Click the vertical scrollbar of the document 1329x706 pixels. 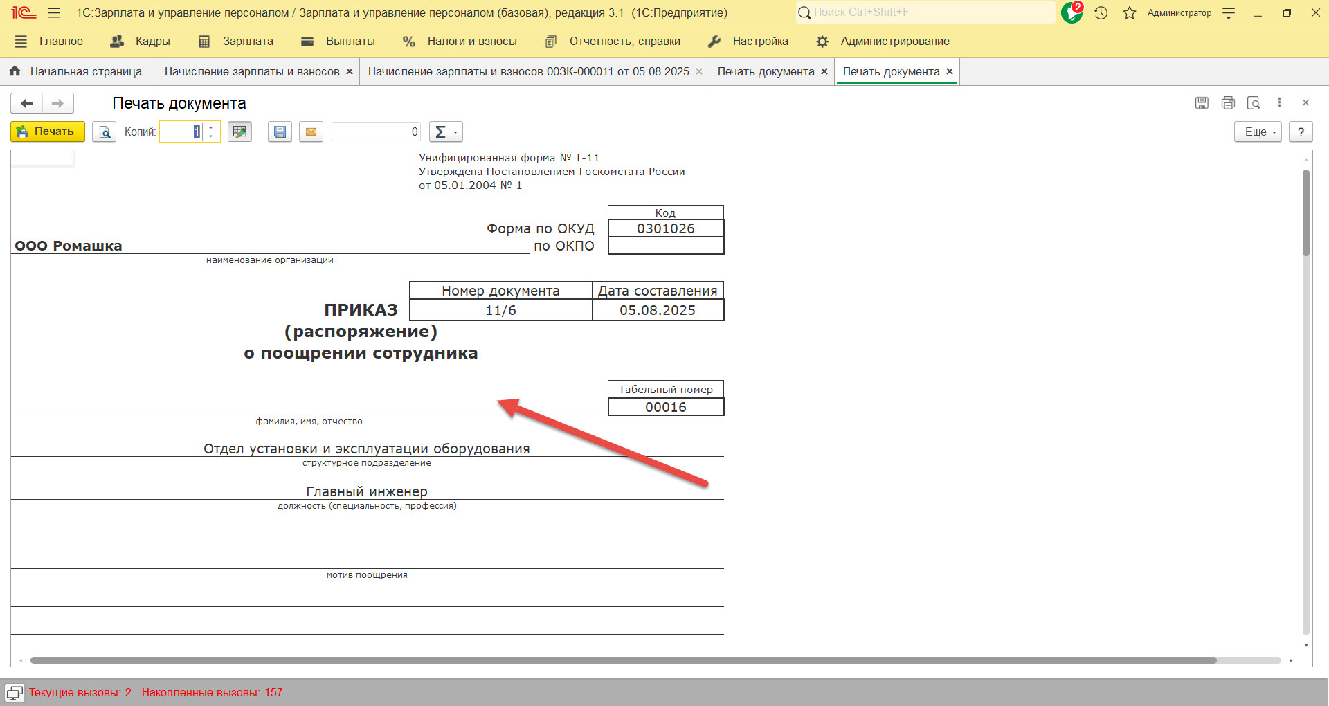click(x=1306, y=213)
